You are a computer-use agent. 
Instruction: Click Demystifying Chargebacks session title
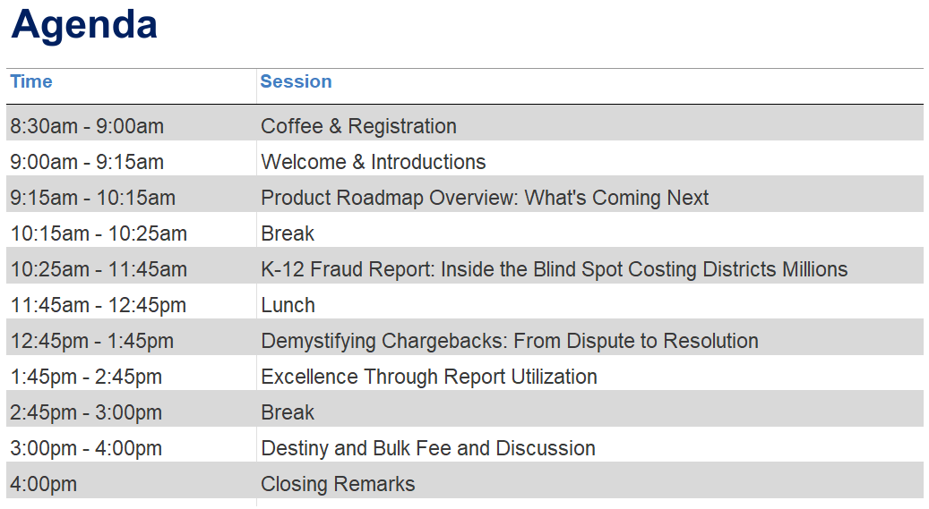pos(509,341)
